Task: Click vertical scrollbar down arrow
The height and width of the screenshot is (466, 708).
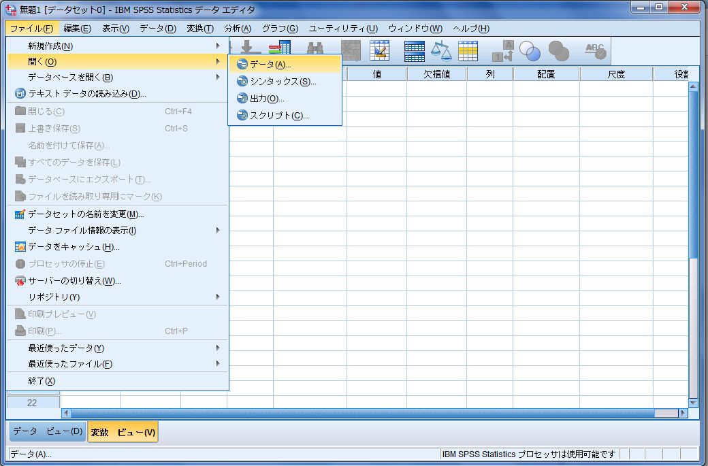Action: [693, 403]
